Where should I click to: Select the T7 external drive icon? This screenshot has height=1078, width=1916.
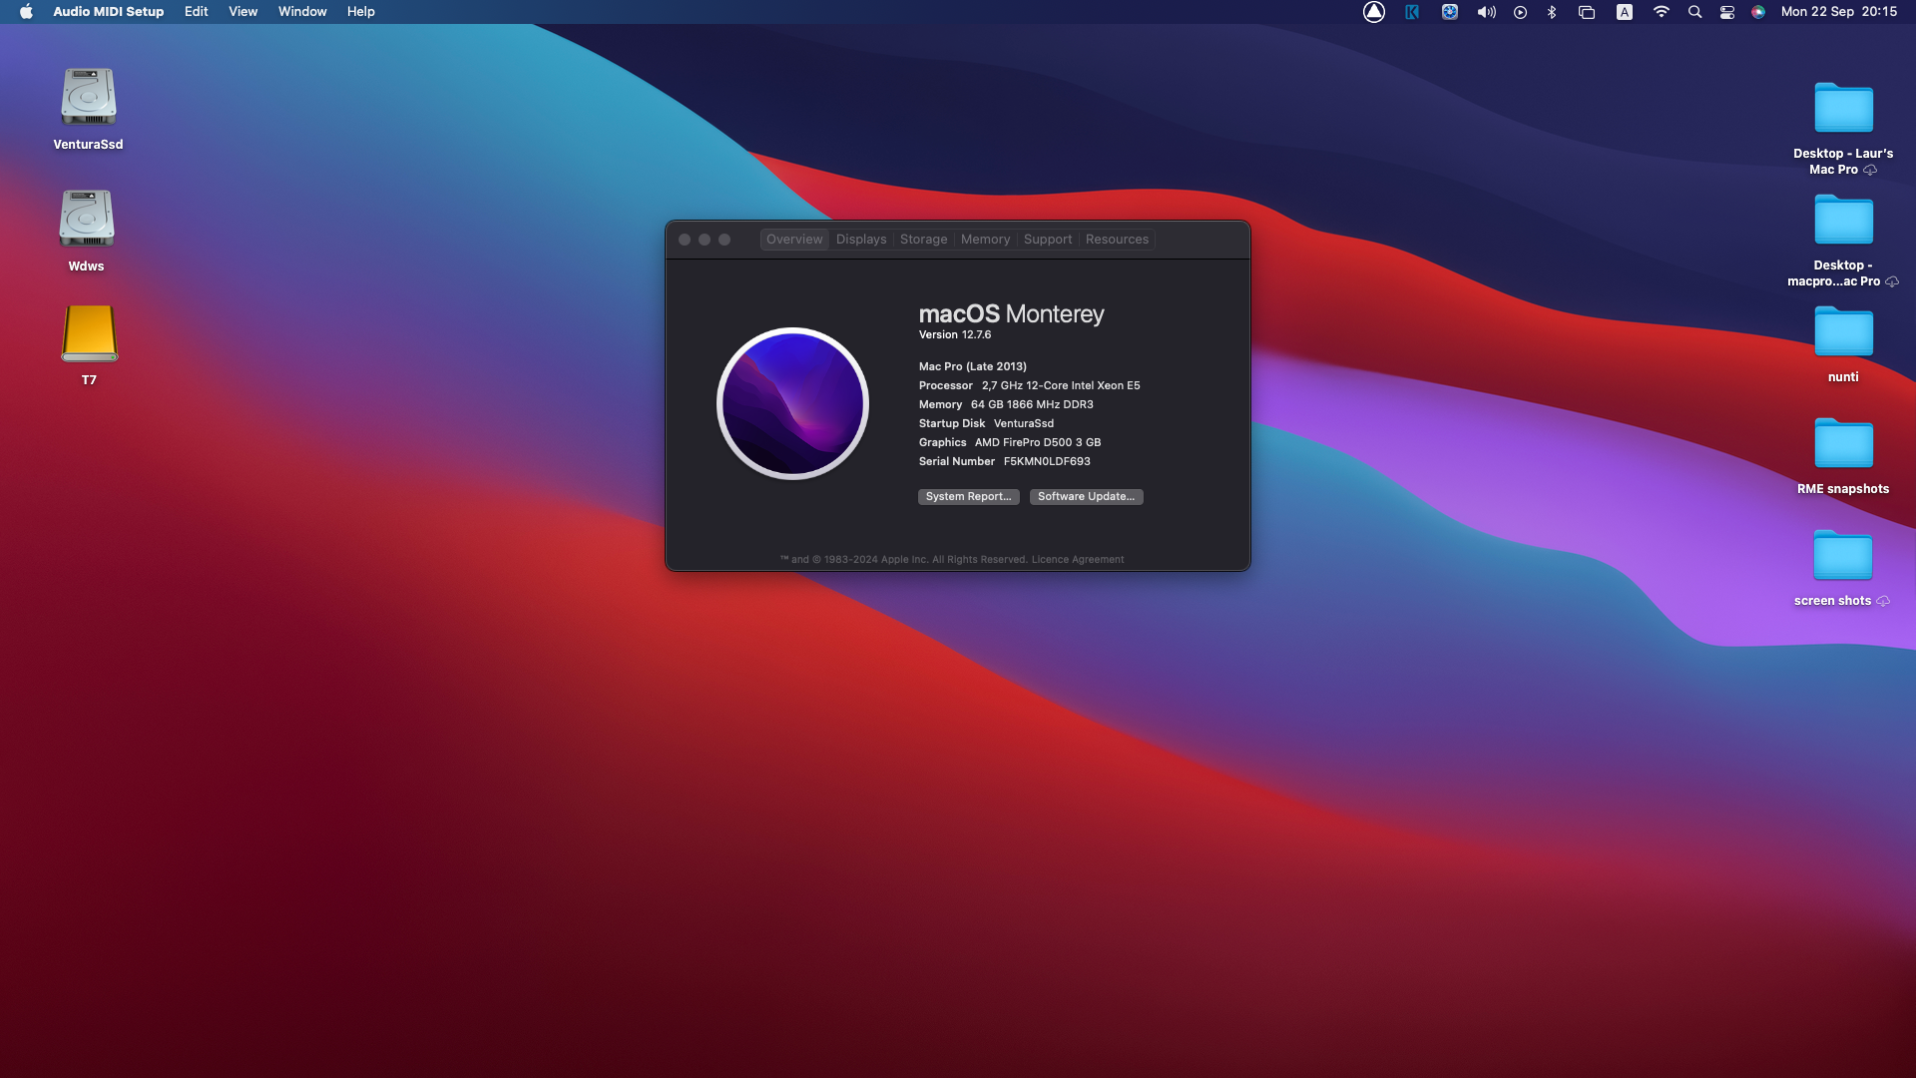coord(89,334)
